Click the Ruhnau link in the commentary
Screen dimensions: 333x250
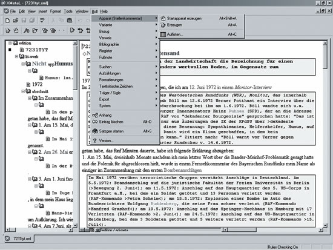(236, 111)
